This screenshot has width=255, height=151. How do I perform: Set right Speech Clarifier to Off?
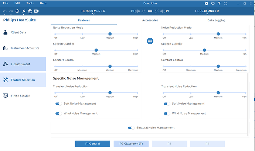(163, 50)
